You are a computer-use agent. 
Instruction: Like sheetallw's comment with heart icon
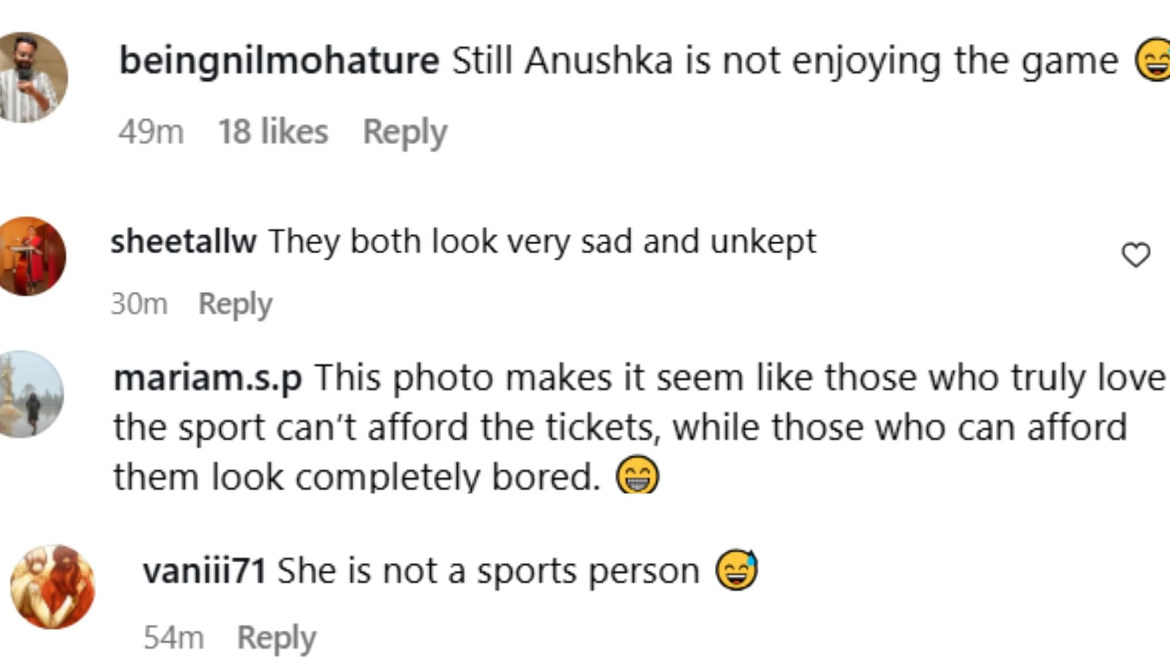pyautogui.click(x=1136, y=255)
